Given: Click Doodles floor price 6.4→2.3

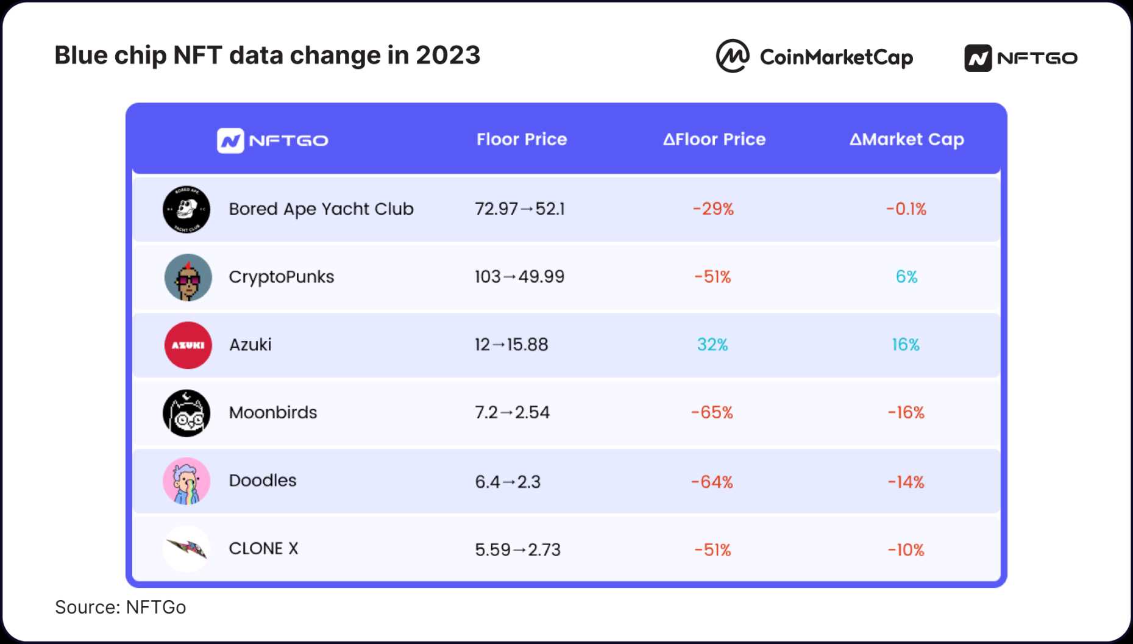Looking at the screenshot, I should (508, 482).
